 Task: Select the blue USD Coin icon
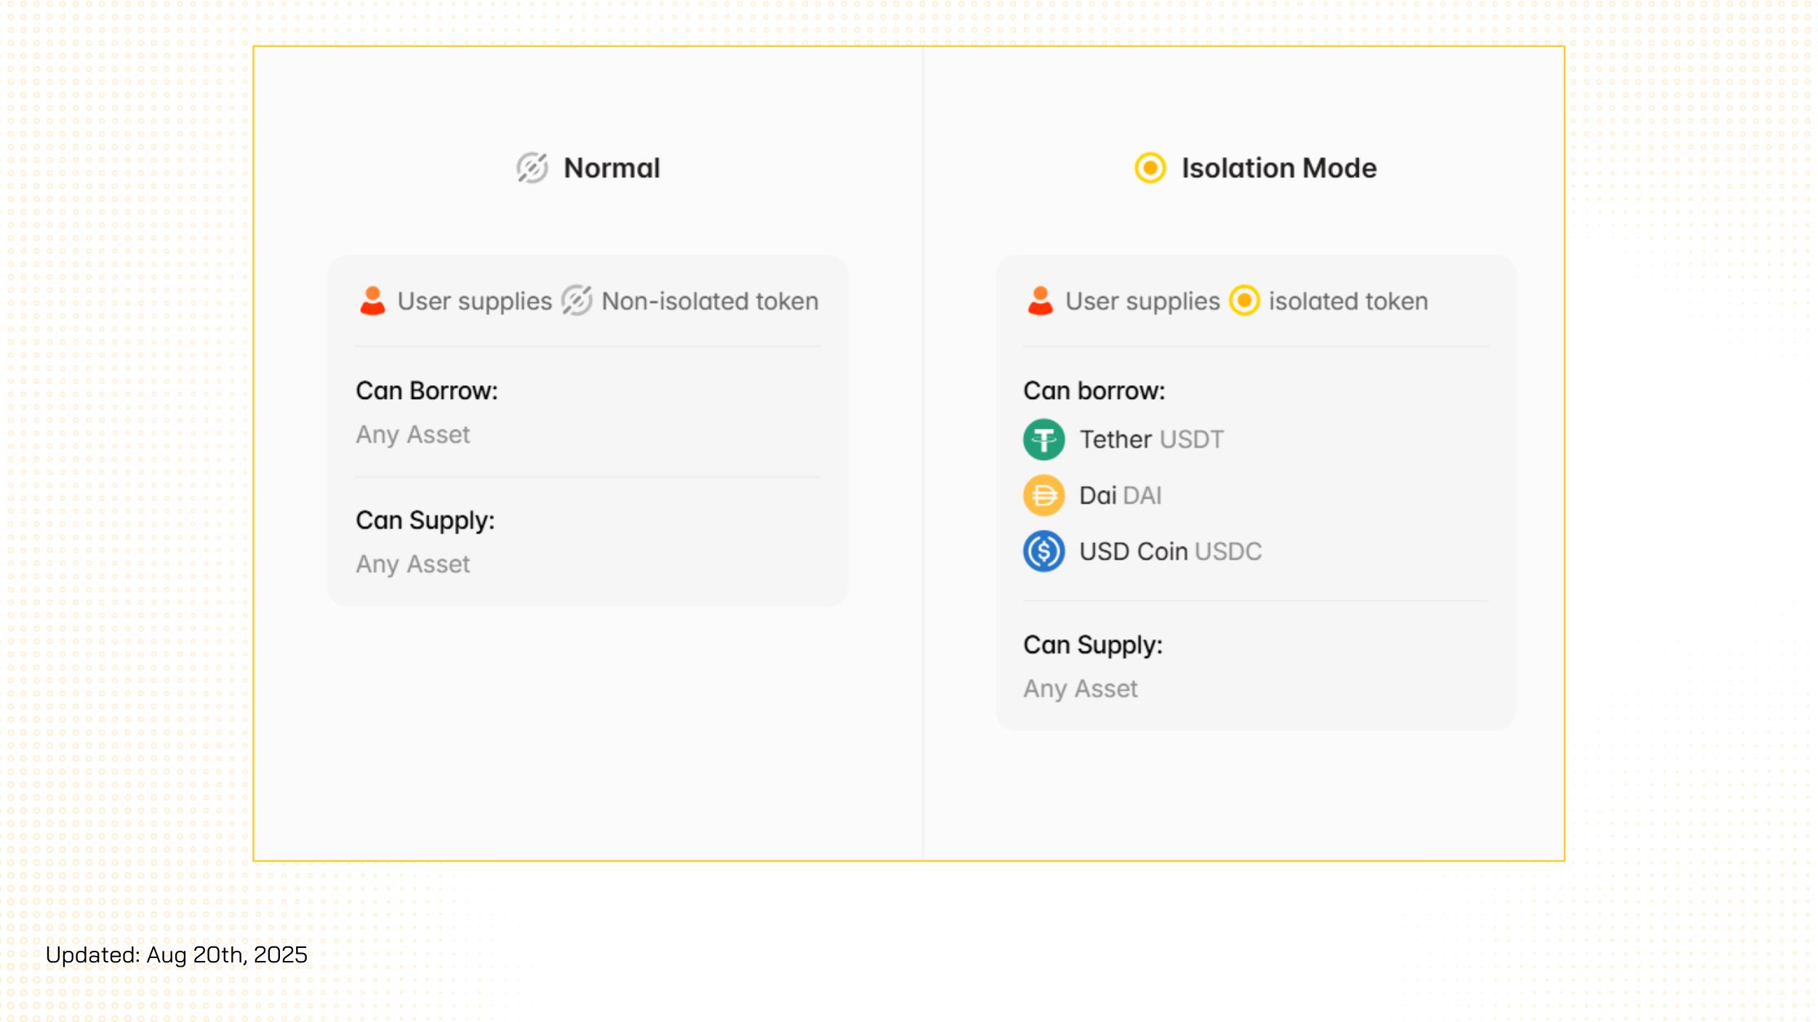(x=1044, y=552)
